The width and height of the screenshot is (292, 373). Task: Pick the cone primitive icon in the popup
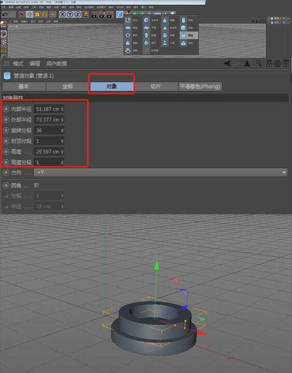(165, 20)
